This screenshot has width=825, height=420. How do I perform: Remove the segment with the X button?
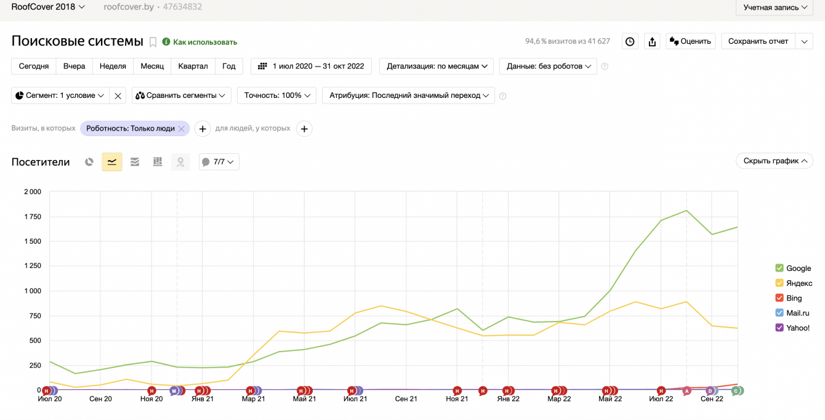[x=118, y=95]
